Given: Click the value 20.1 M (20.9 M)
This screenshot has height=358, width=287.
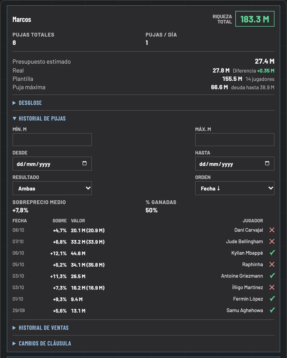Looking at the screenshot, I should tap(88, 230).
